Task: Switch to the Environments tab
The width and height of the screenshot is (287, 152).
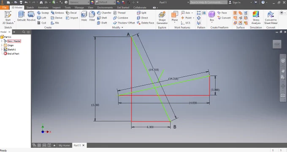Action: [105, 8]
